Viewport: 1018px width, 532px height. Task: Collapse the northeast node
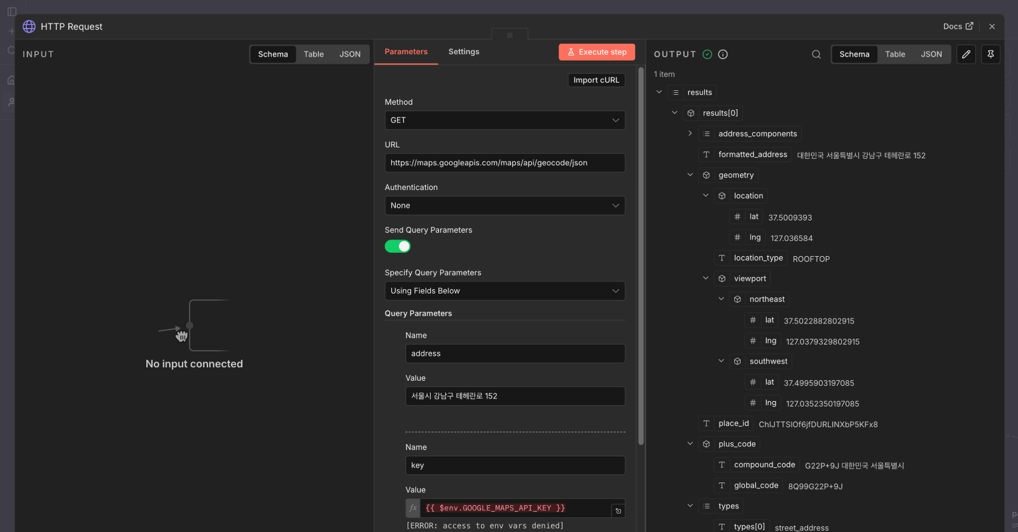(721, 299)
